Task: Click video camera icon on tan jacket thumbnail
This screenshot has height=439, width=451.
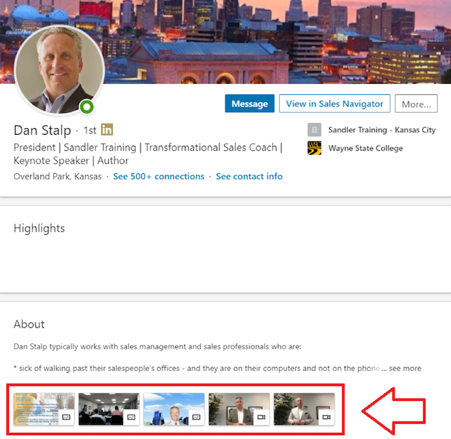Action: click(262, 417)
